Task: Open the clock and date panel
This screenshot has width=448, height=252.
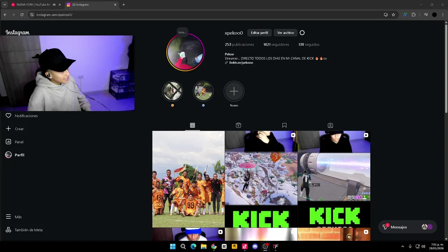Action: click(x=437, y=246)
